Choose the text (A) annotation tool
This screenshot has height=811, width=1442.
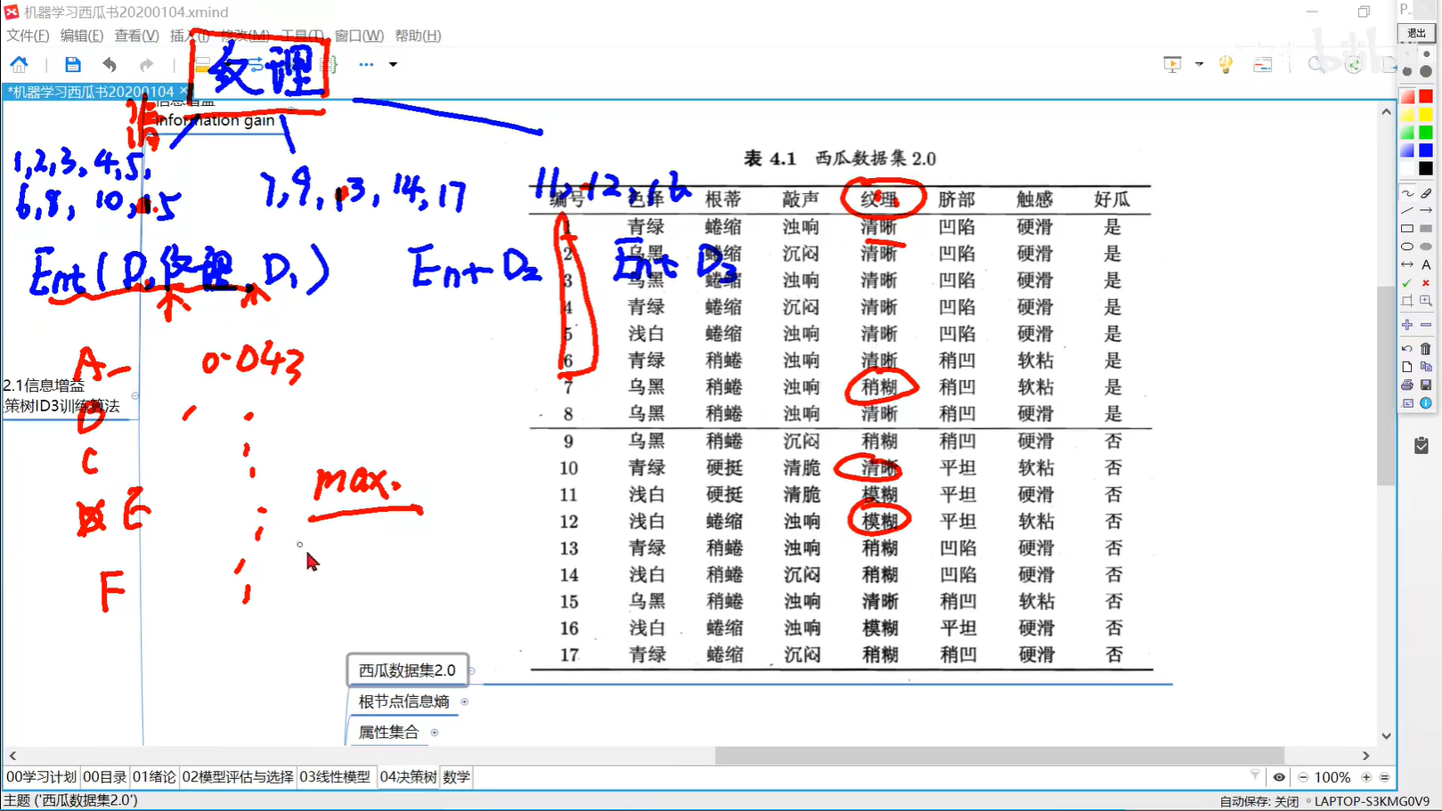coord(1425,264)
